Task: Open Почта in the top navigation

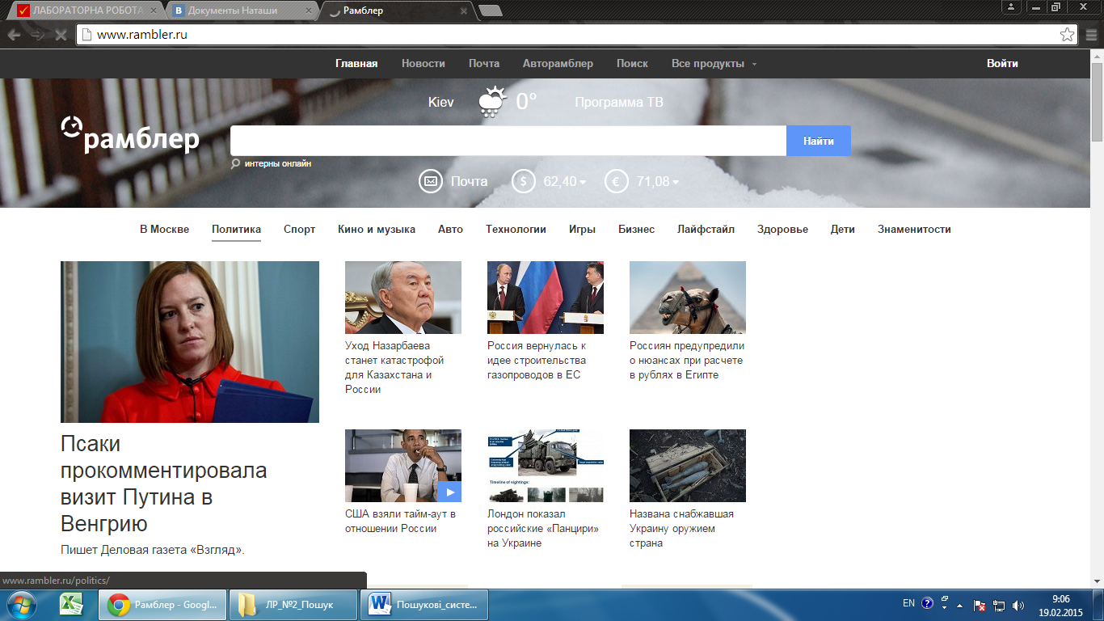Action: point(484,63)
